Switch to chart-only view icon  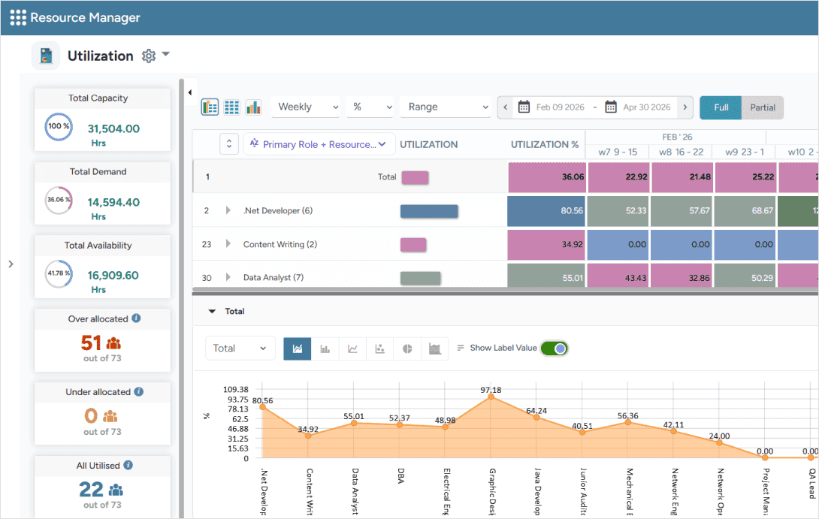(253, 107)
